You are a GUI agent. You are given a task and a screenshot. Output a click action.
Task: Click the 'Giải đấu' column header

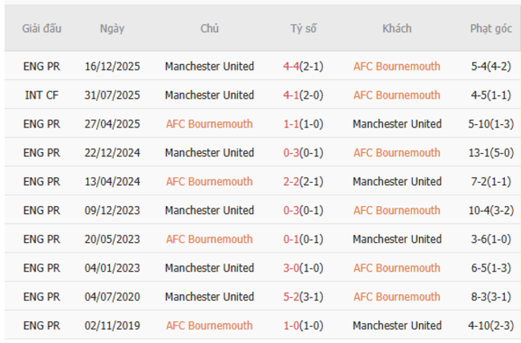(42, 29)
